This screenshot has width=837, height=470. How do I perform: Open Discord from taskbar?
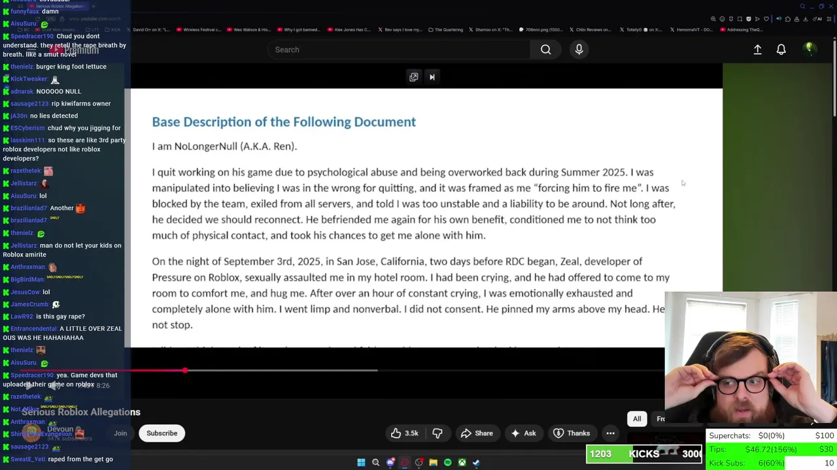pos(390,463)
